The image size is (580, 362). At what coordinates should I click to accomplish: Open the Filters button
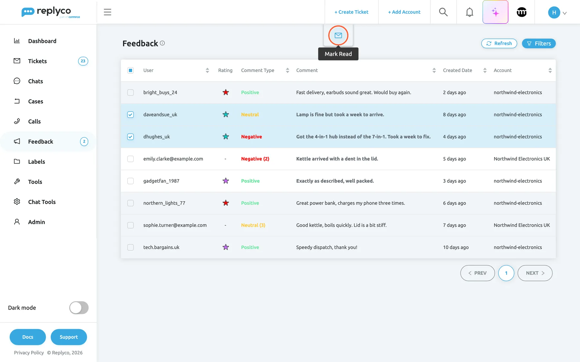point(539,43)
